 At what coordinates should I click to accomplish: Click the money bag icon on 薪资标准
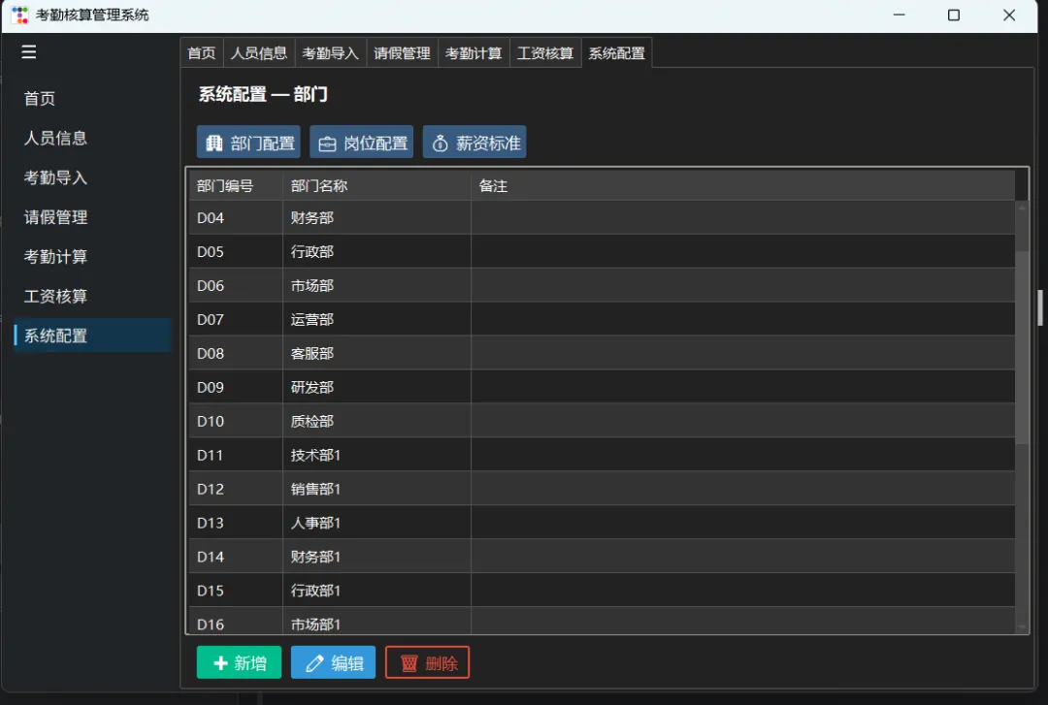[440, 143]
